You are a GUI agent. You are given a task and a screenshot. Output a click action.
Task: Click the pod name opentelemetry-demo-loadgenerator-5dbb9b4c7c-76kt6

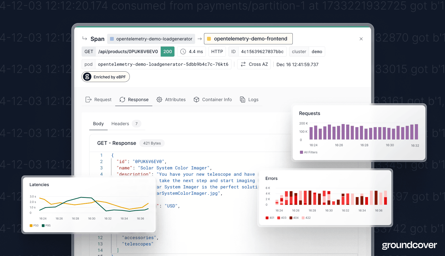coord(163,64)
